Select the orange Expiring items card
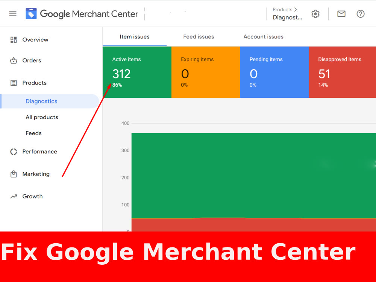 [206, 72]
